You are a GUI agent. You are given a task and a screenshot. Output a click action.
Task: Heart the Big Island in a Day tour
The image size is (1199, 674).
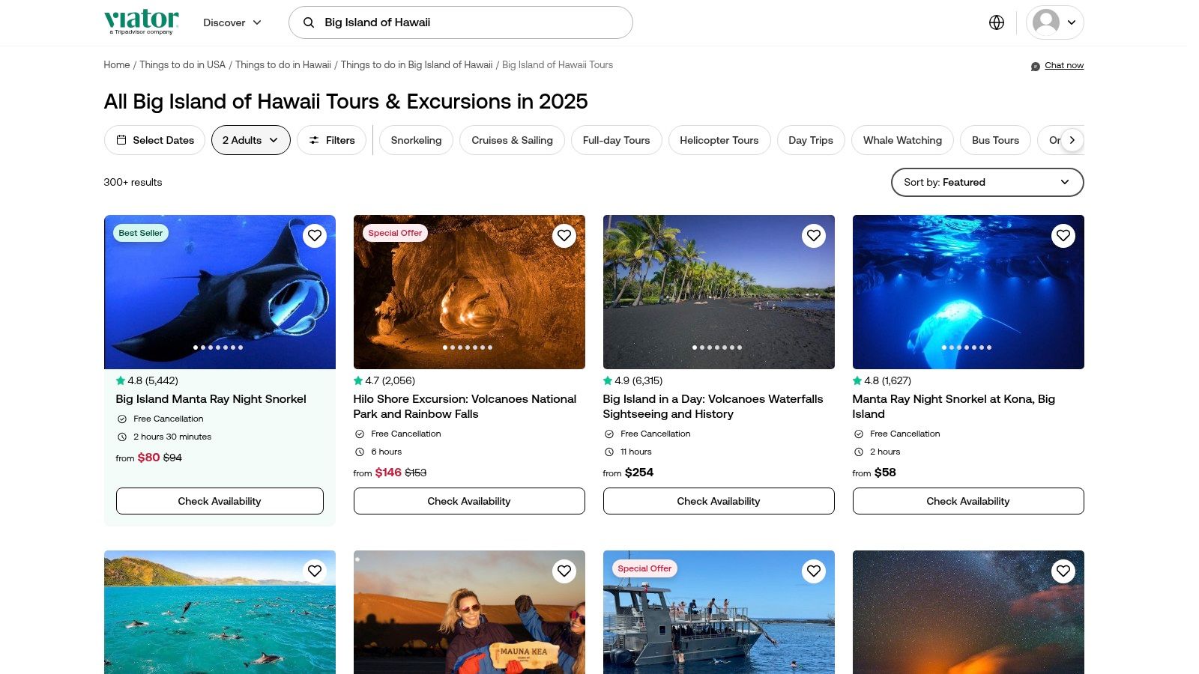(x=814, y=236)
